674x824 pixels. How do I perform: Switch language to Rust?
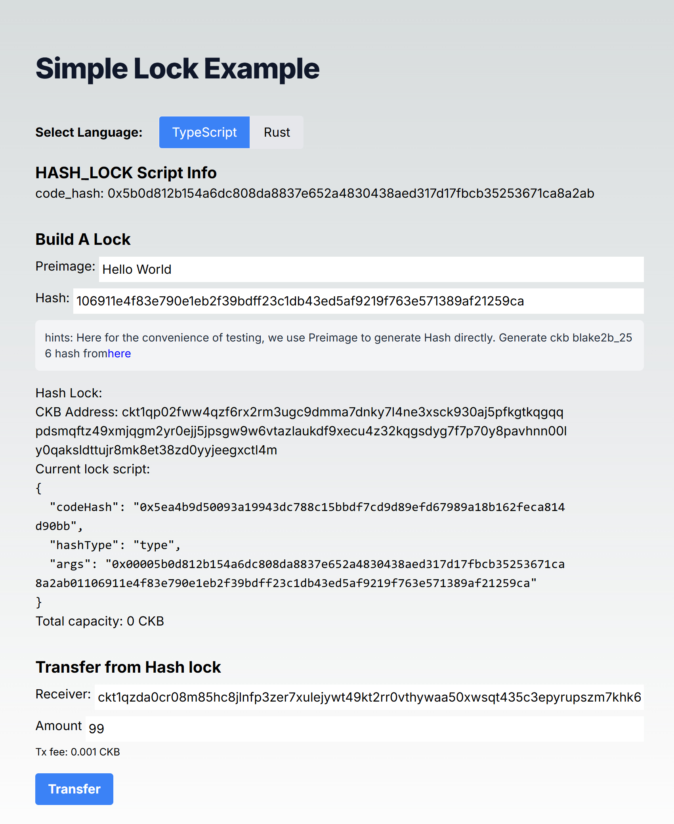tap(277, 132)
